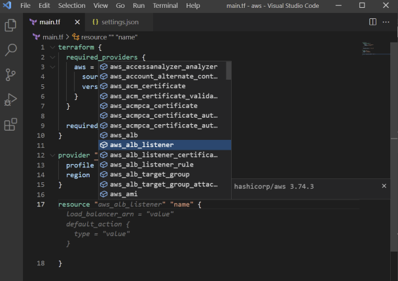Close the hashicorp/aws details popup
The width and height of the screenshot is (398, 281).
click(384, 186)
